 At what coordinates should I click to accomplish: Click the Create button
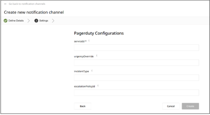(x=190, y=106)
